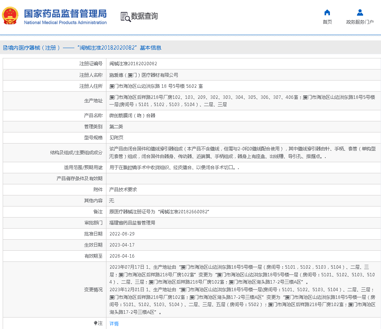
Task: Click the 数据查询 magnifier document icon
Action: click(x=125, y=16)
